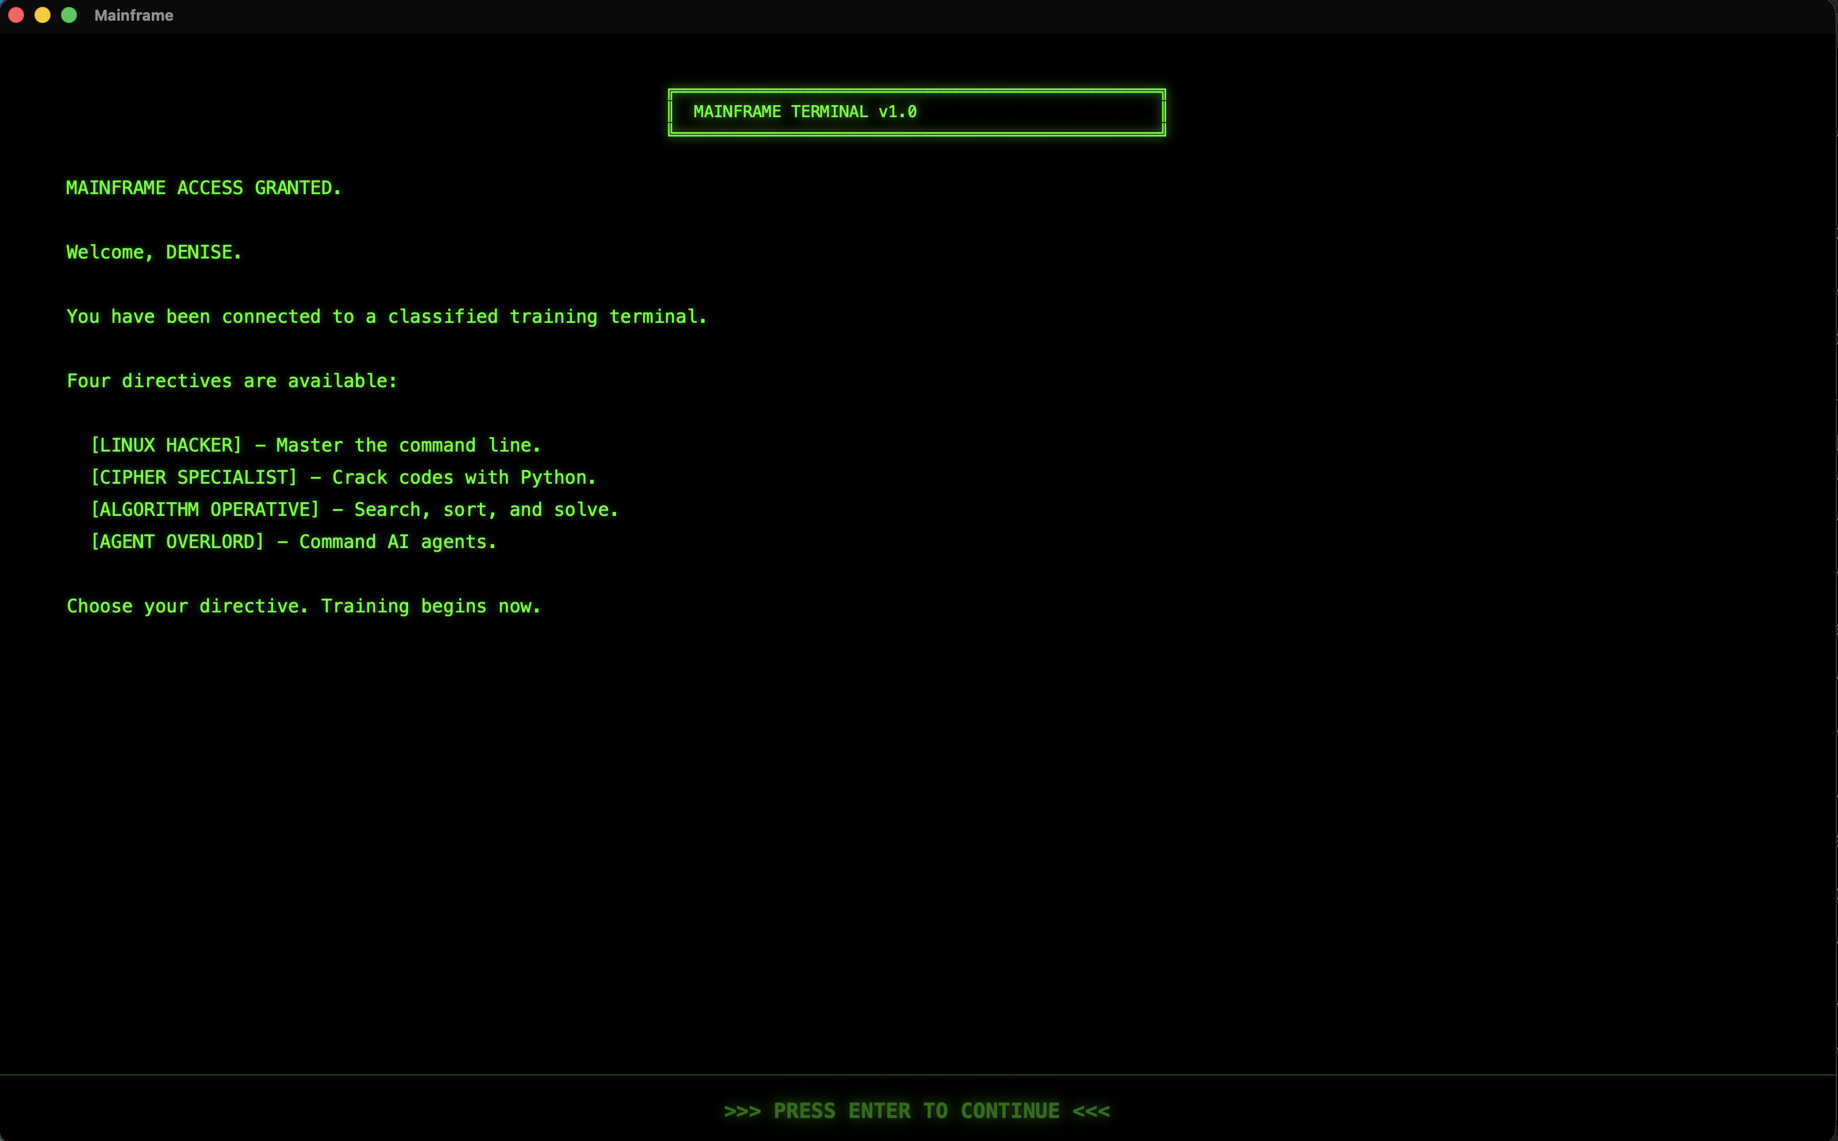Click the MAINFRAME ACCESS GRANTED line
This screenshot has width=1838, height=1141.
coord(204,188)
